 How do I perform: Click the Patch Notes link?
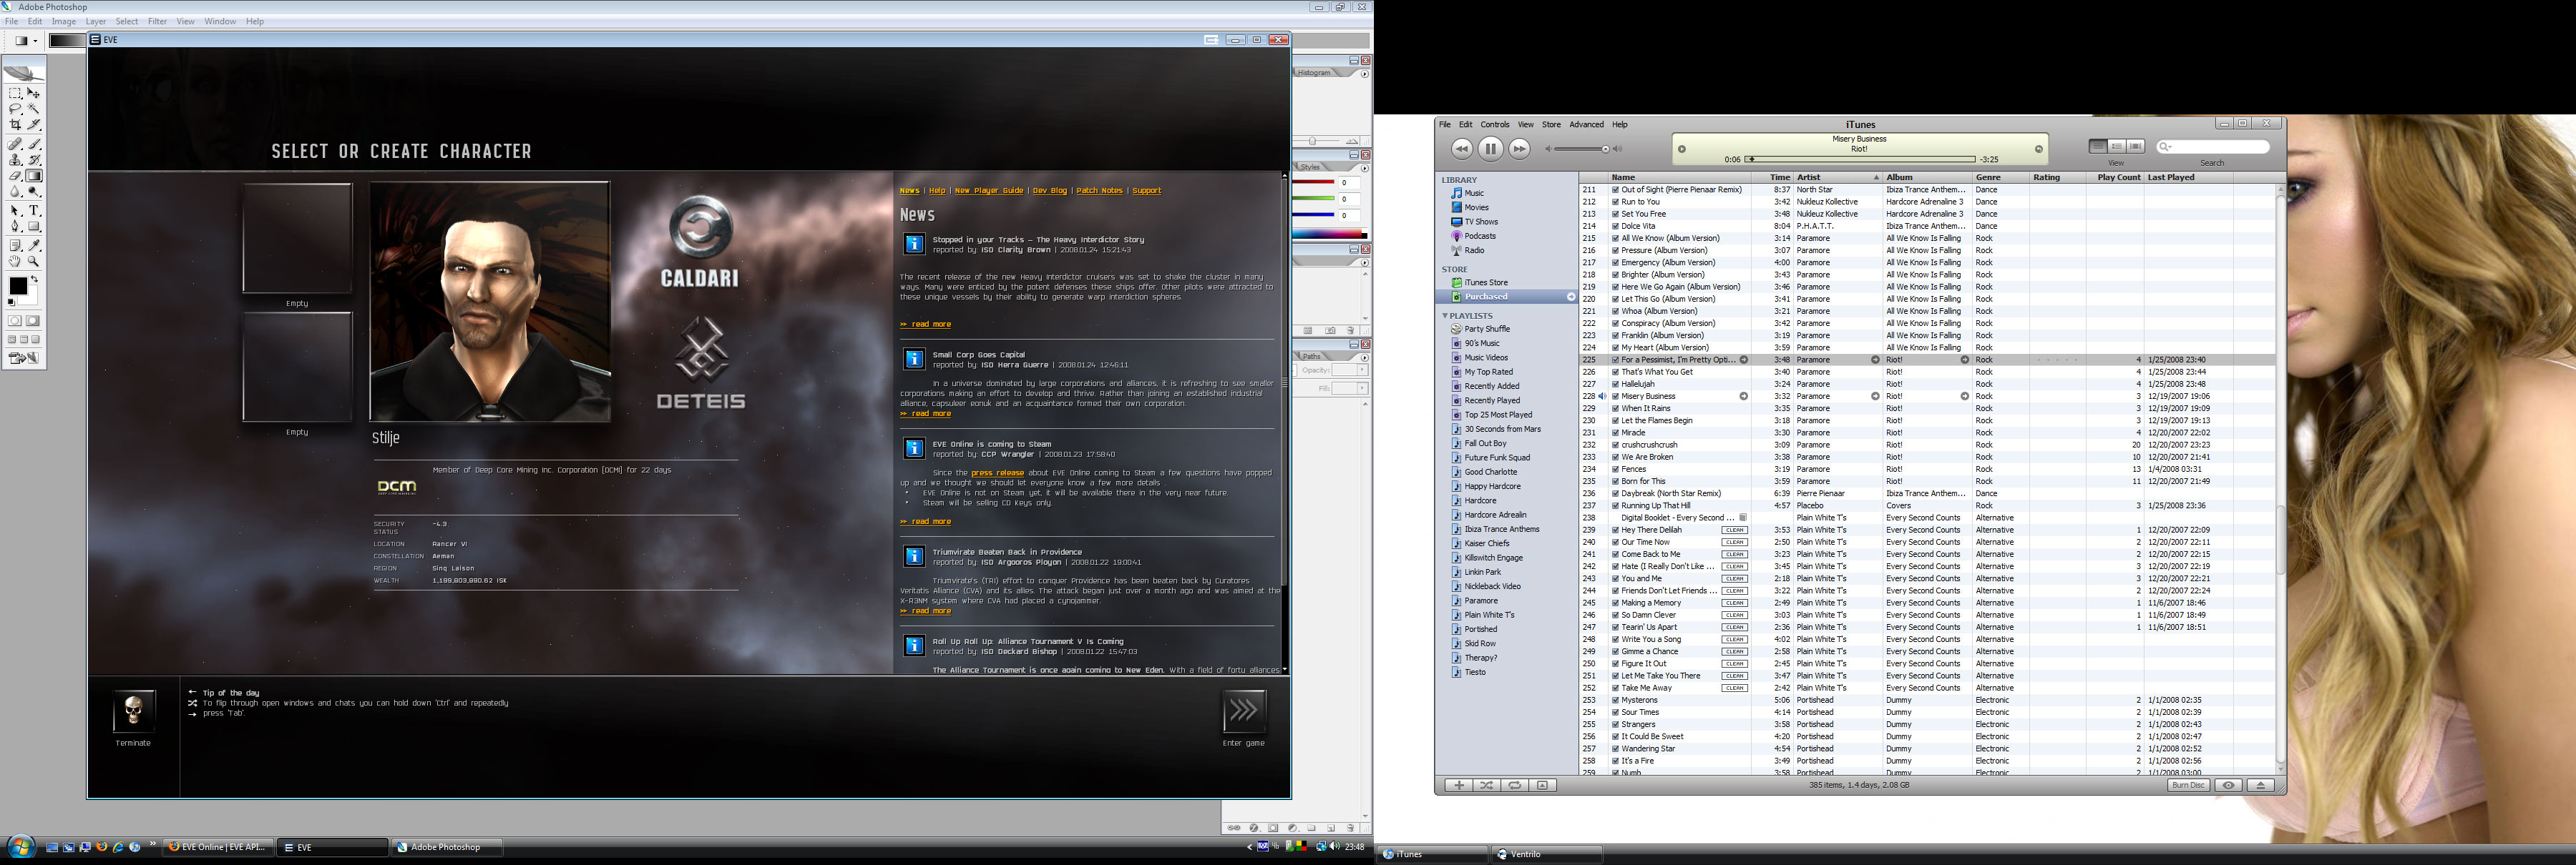tap(1099, 191)
